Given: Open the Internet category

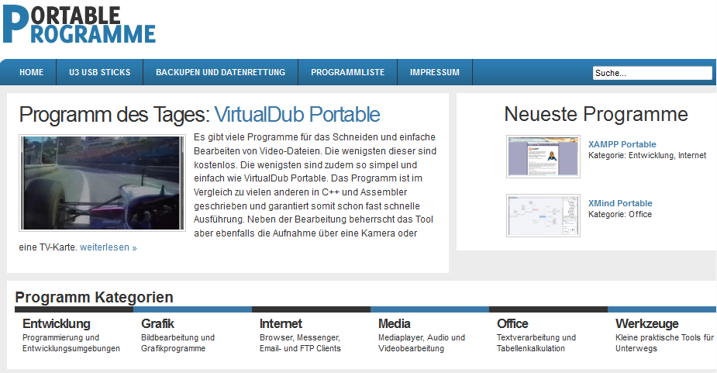Looking at the screenshot, I should tap(281, 323).
